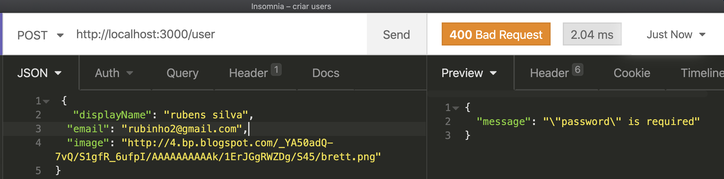
Task: Click the 2.04 ms response time badge
Action: point(592,35)
